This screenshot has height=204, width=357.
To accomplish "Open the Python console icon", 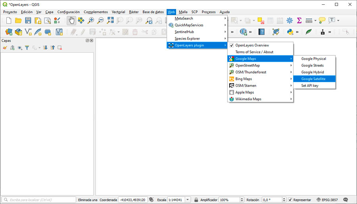I will point(290,32).
